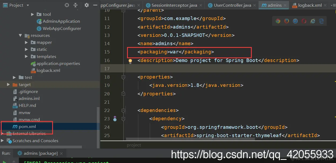Click '0.0.1-SNAPSHOT' version text
The width and height of the screenshot is (336, 163).
tap(184, 35)
